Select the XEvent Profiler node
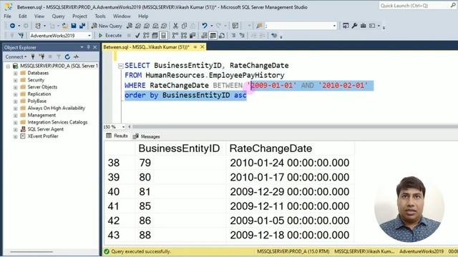 click(x=43, y=136)
